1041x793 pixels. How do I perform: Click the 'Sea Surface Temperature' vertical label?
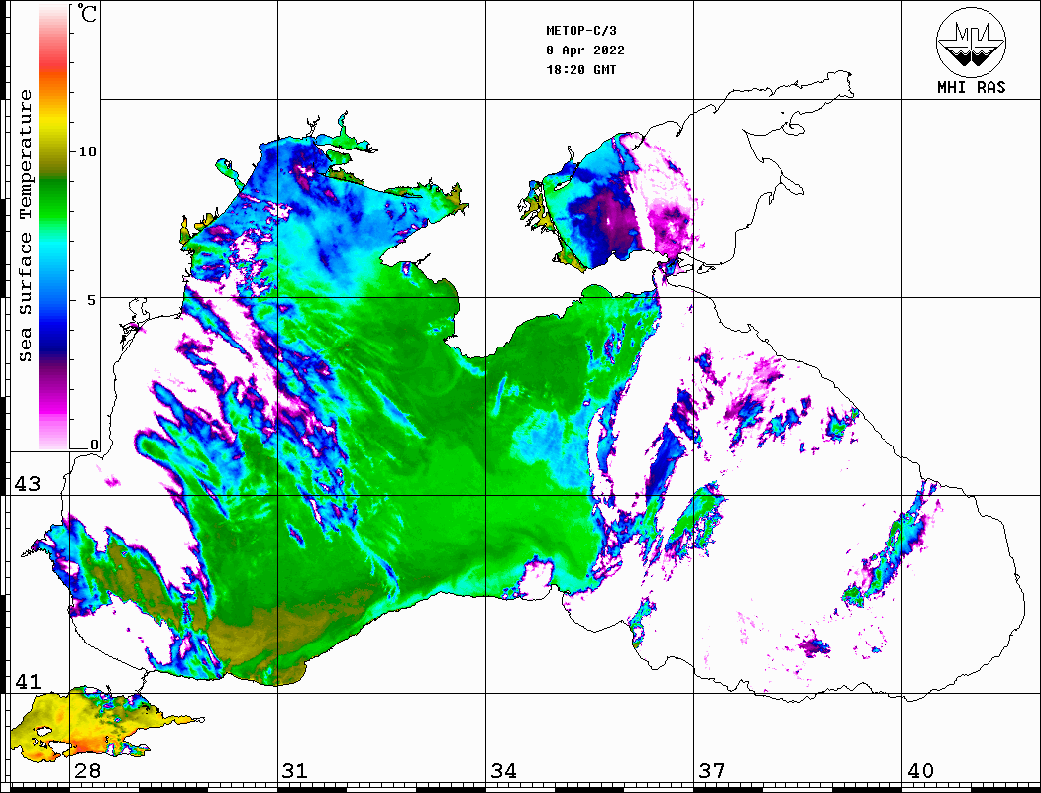[x=25, y=227]
